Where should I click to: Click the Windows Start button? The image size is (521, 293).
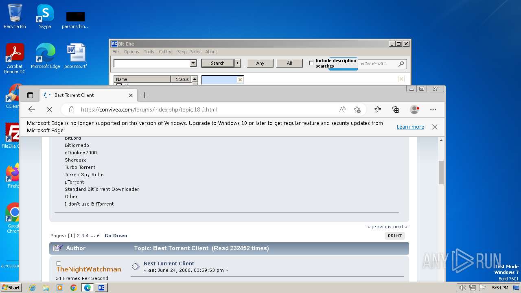coord(11,287)
